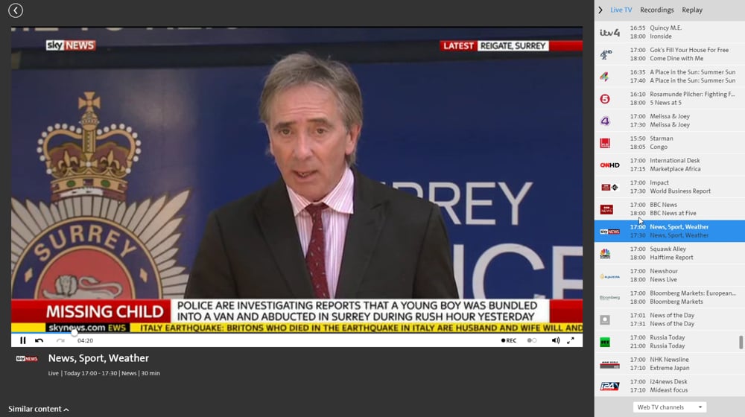This screenshot has height=417, width=745.
Task: Click Halftime Report entry
Action: pyautogui.click(x=671, y=258)
